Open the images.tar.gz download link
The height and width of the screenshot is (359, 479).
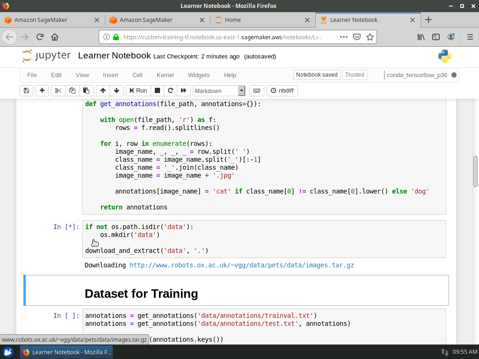click(241, 265)
